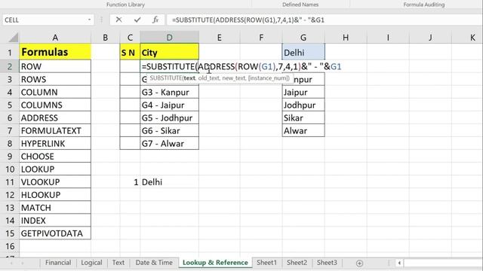Click the ADDRESS cell in column A
Screen dimensions: 483x271
pyautogui.click(x=55, y=118)
